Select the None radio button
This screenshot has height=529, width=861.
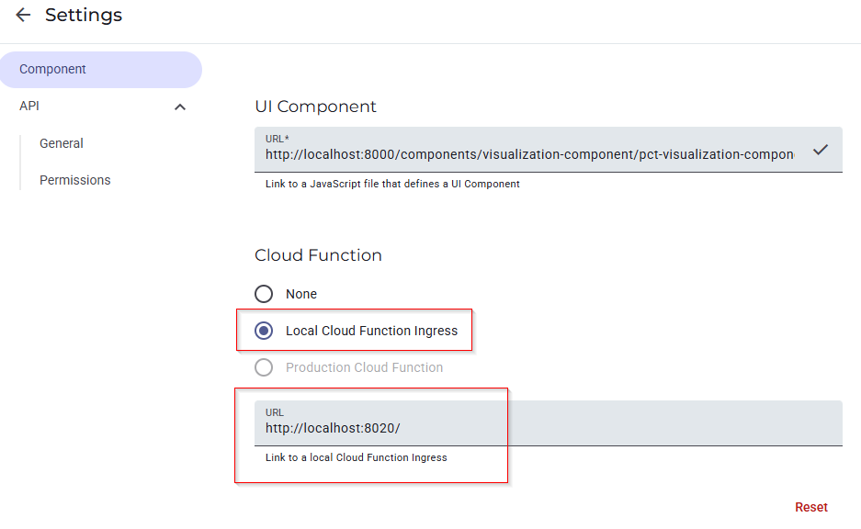(264, 294)
